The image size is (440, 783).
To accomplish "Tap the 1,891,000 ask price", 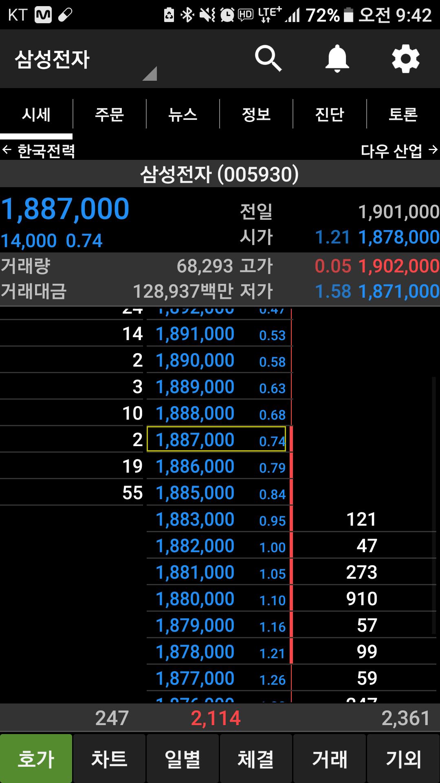I will coord(196,334).
